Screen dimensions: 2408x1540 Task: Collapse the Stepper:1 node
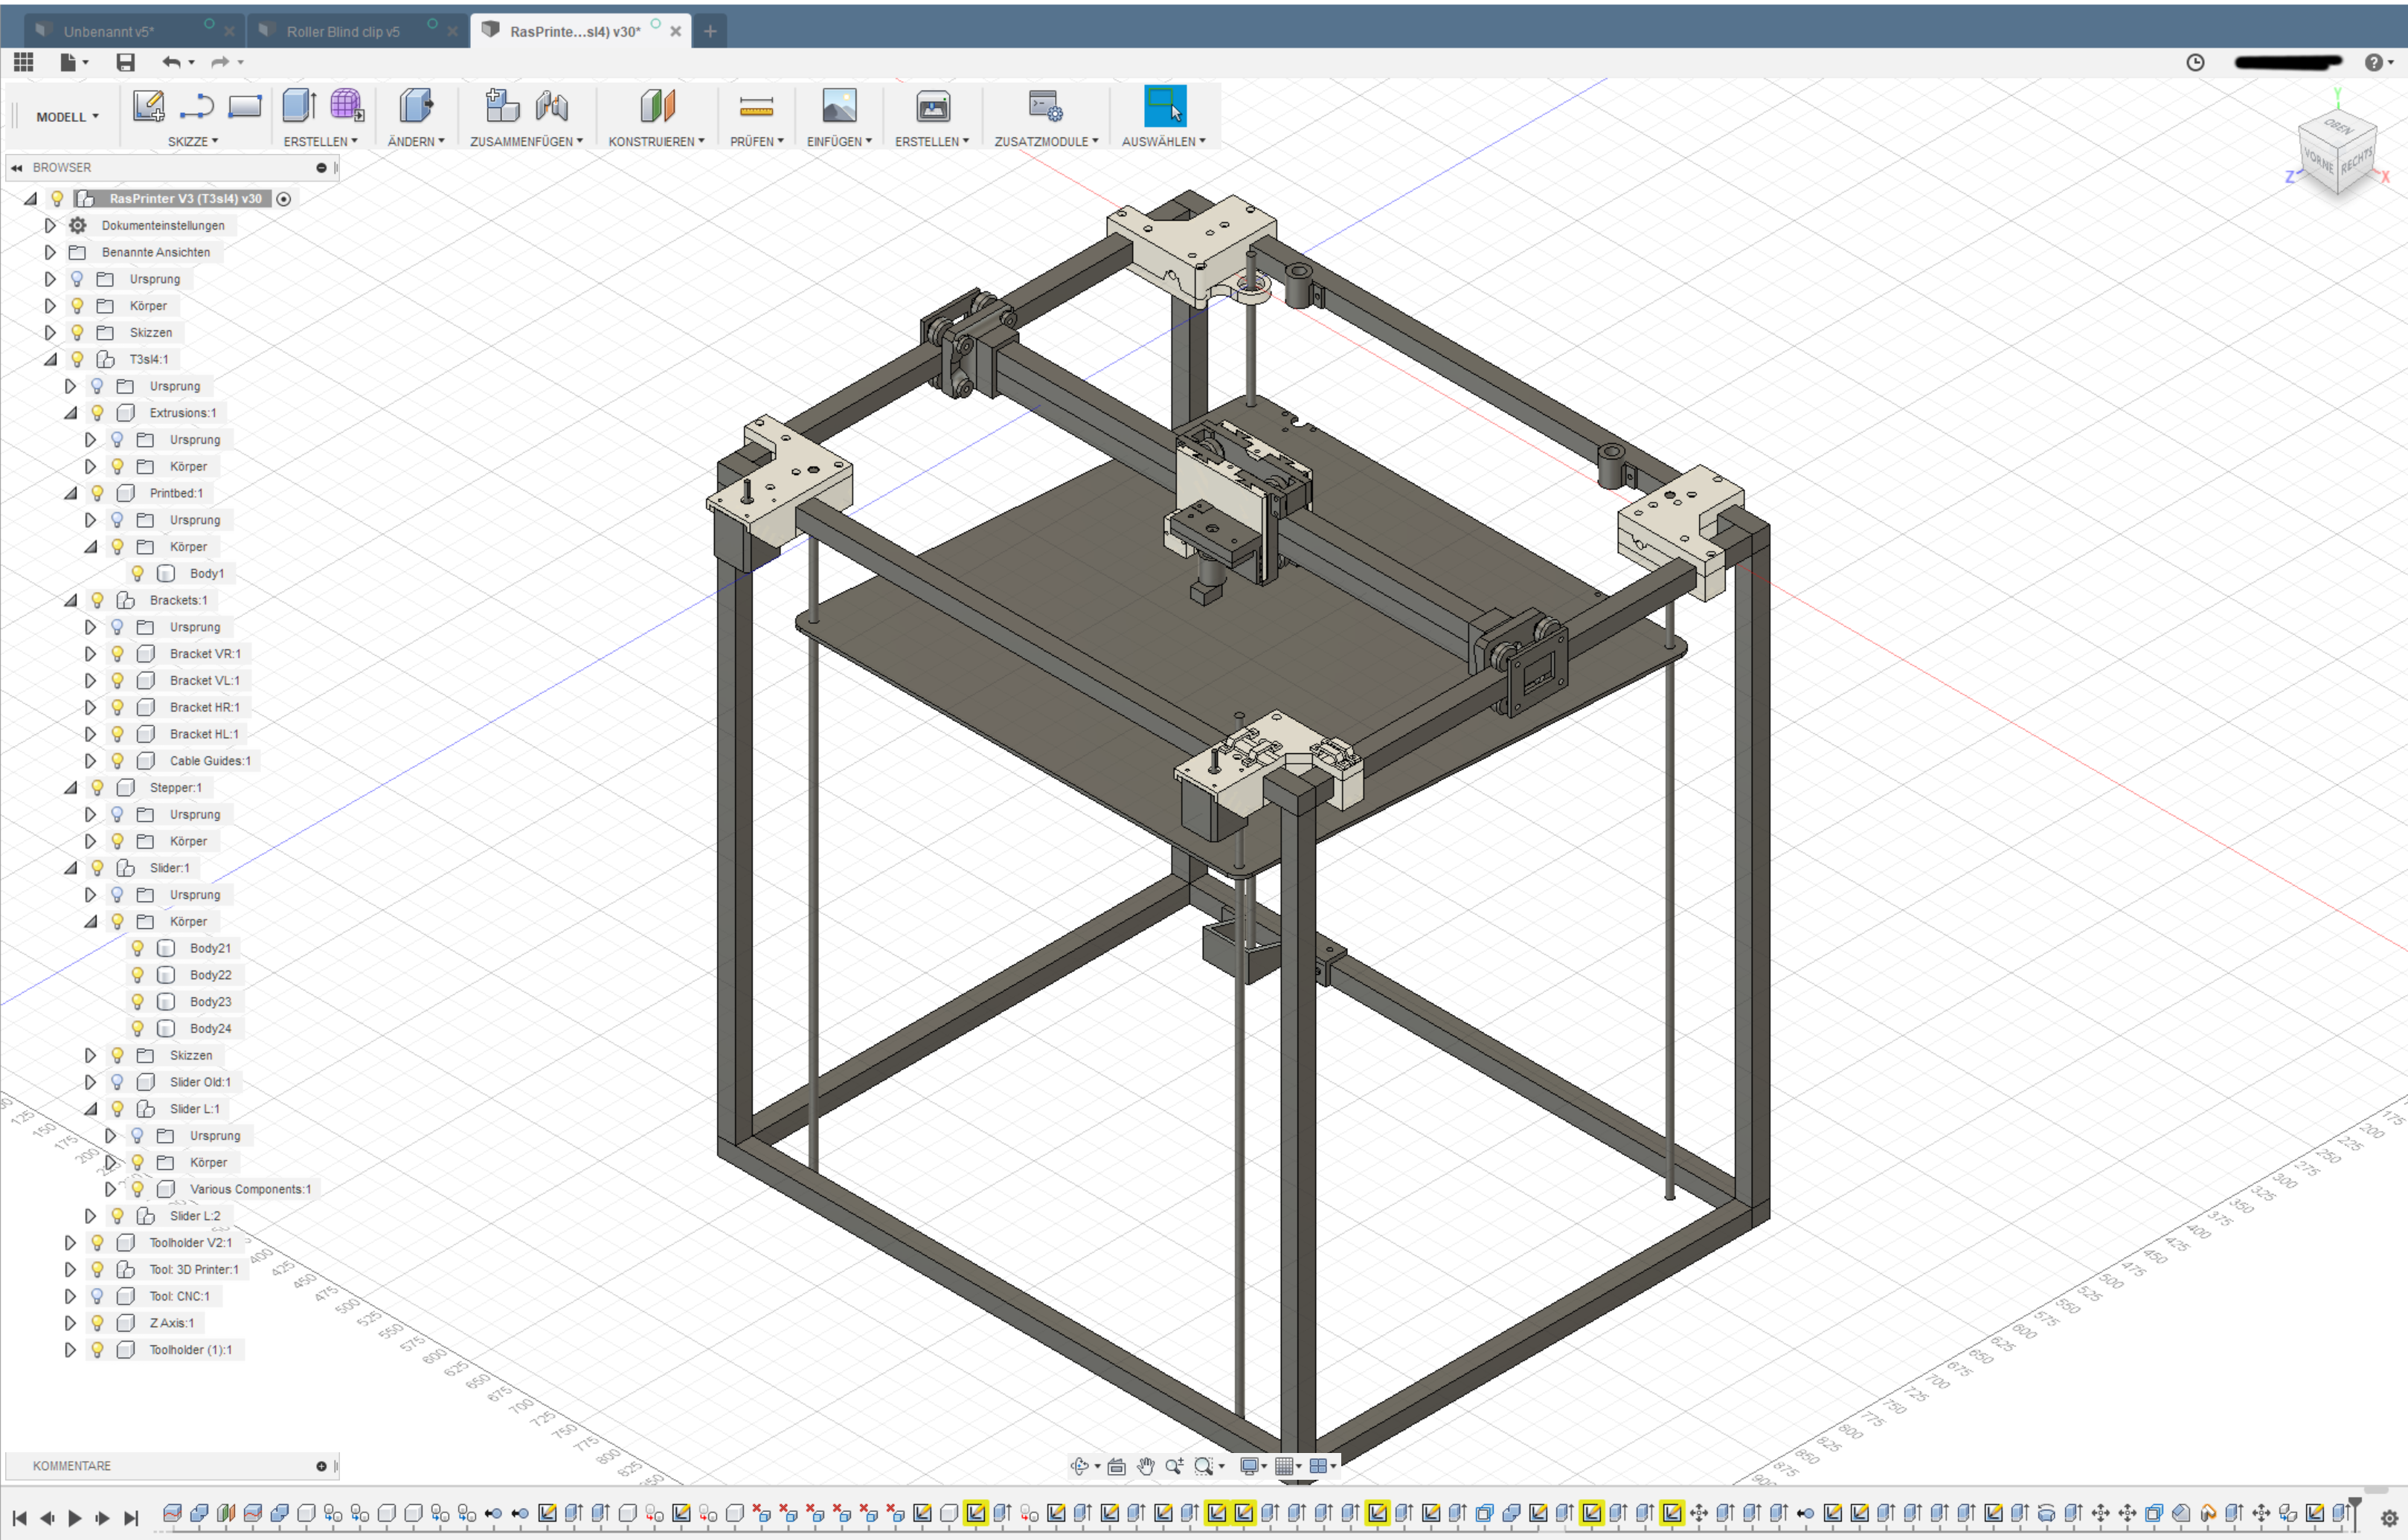(x=70, y=788)
